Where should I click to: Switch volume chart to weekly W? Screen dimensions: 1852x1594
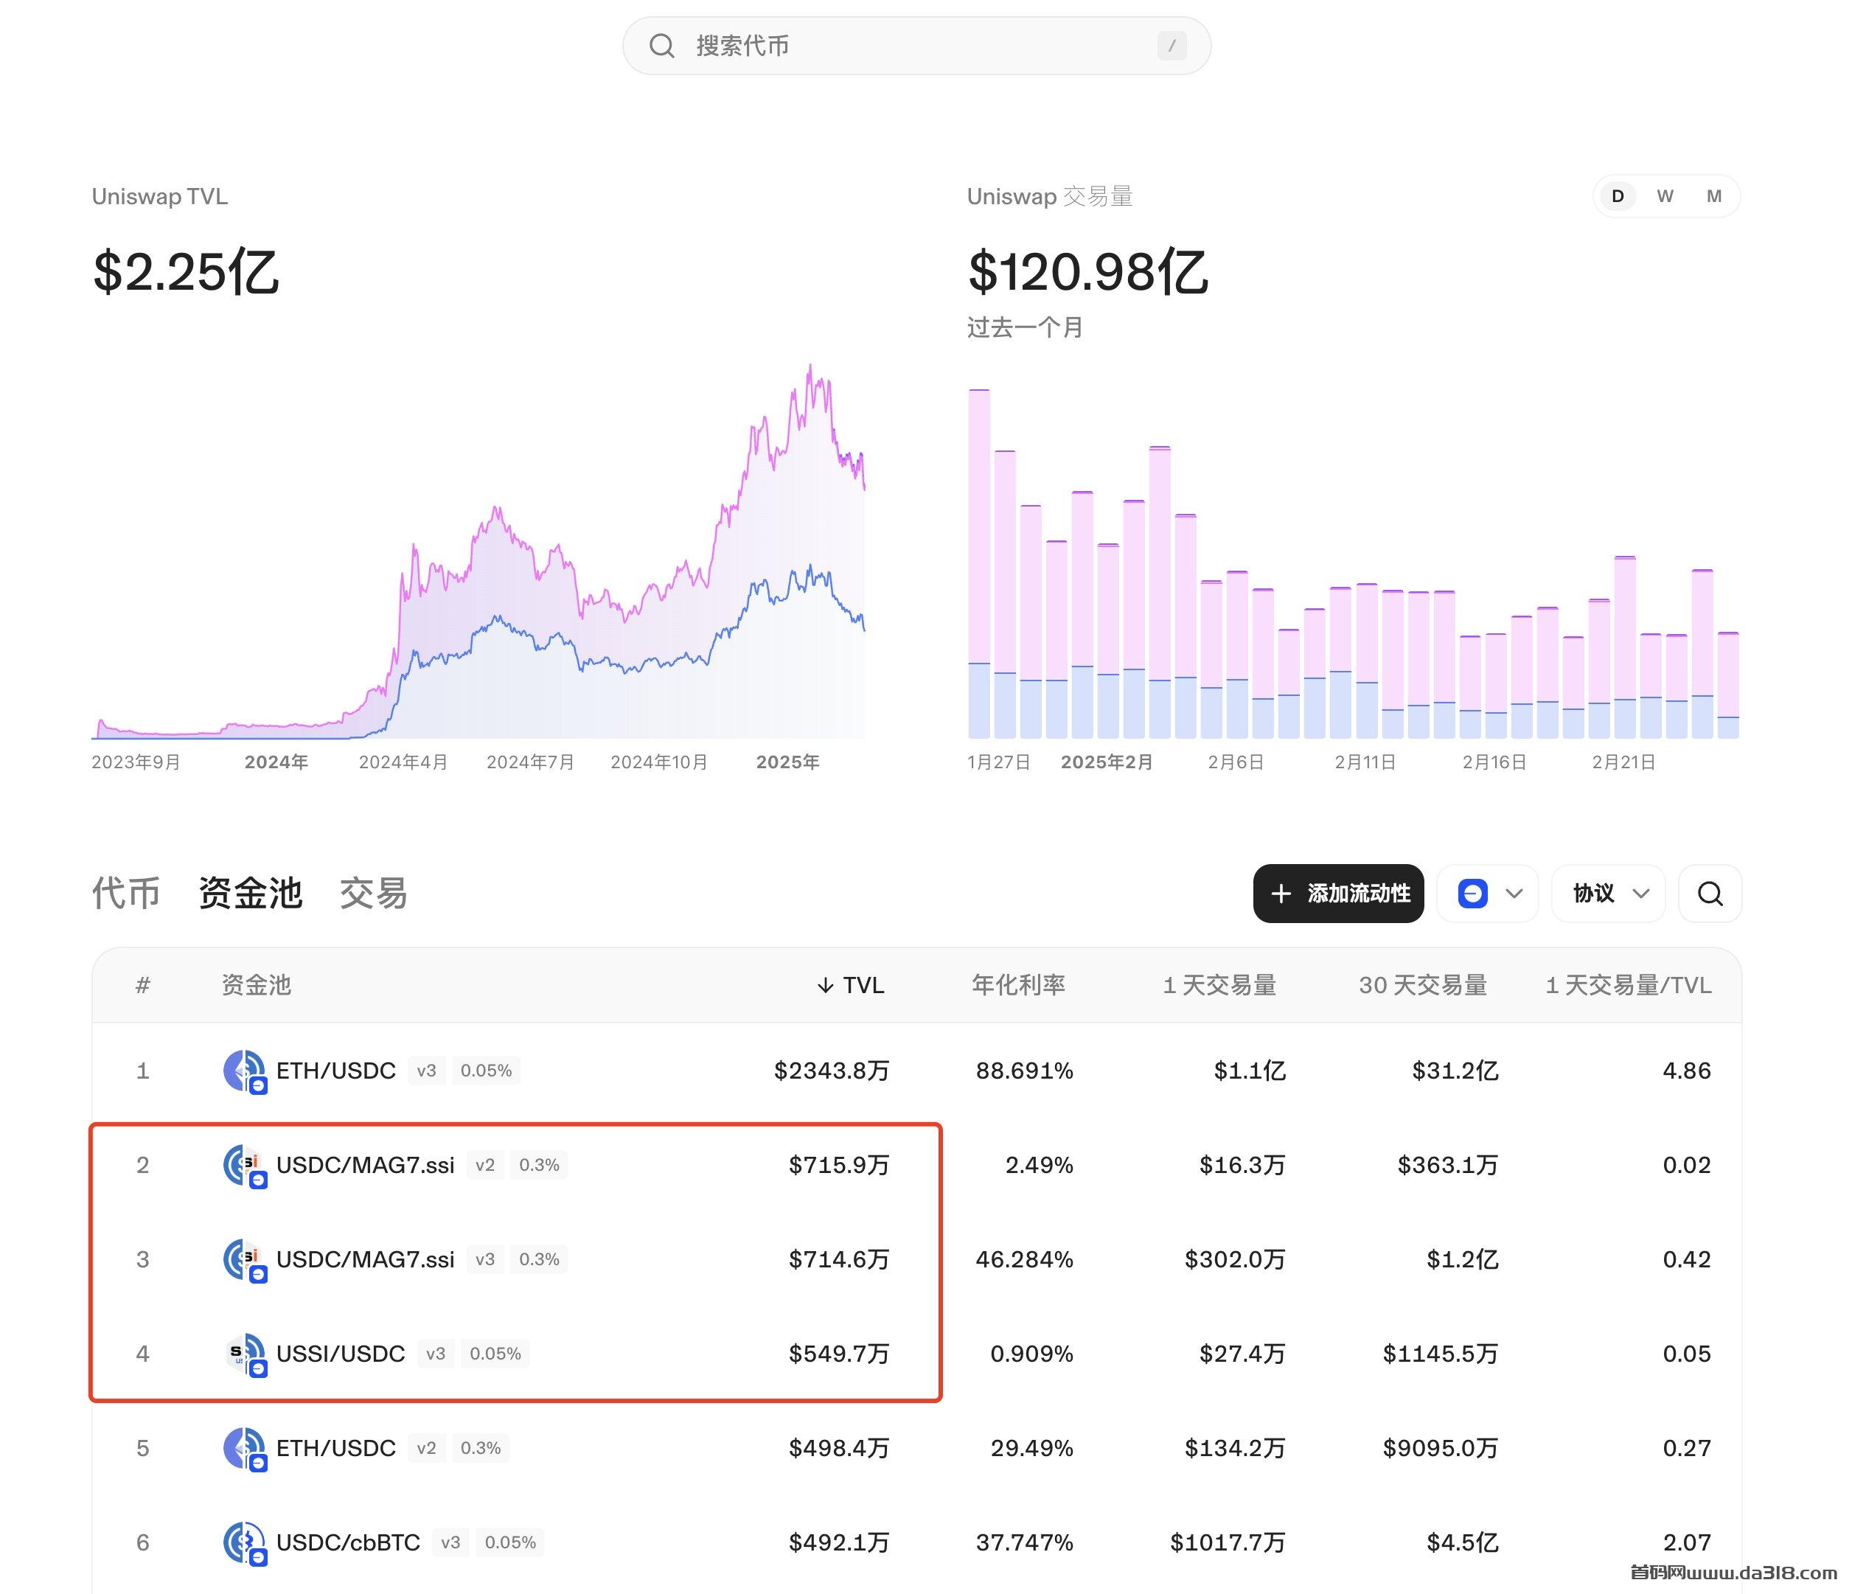(1664, 196)
